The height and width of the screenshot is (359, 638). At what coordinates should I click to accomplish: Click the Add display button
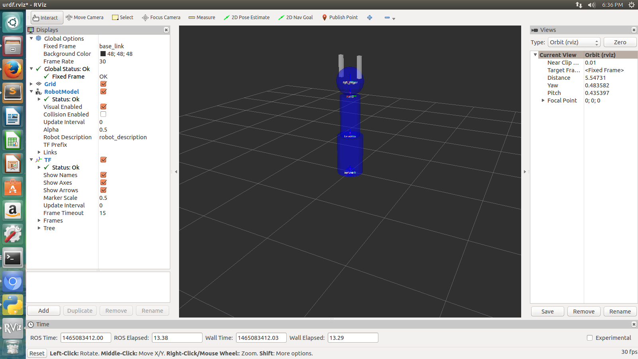coord(43,311)
